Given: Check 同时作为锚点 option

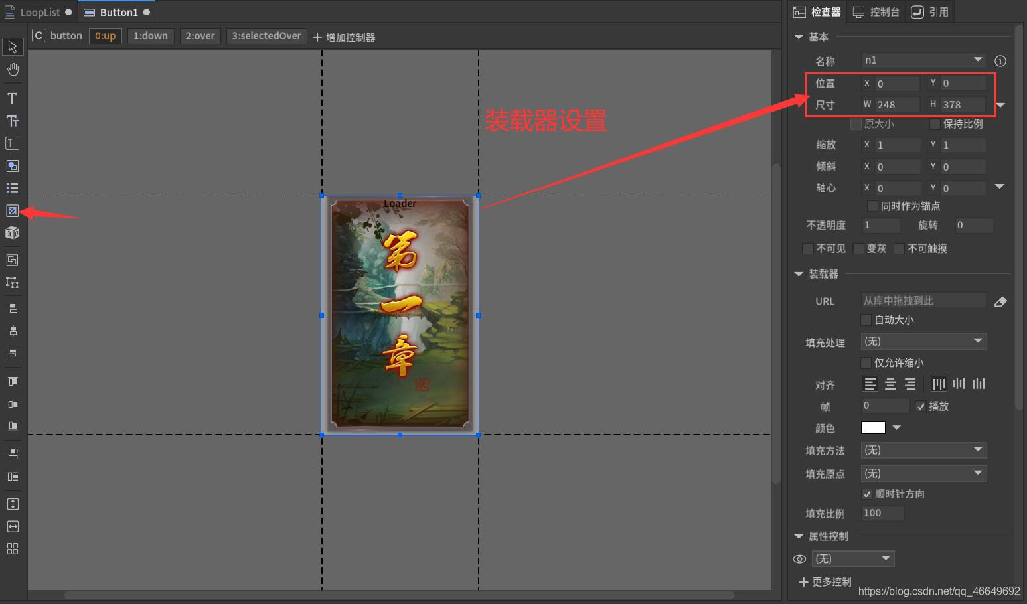Looking at the screenshot, I should tap(872, 206).
